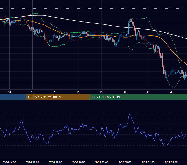Click the NY 21:00-06:00 JST session bar
The width and height of the screenshot is (187, 165).
138,97
